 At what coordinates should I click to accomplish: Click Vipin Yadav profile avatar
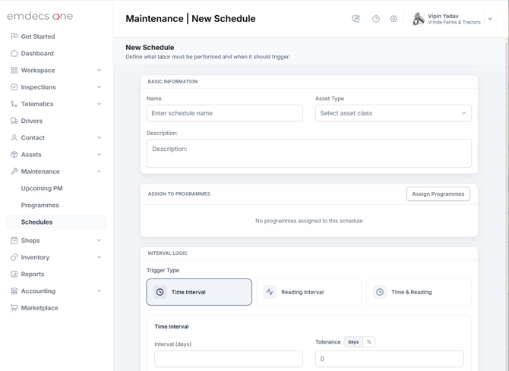pyautogui.click(x=417, y=18)
